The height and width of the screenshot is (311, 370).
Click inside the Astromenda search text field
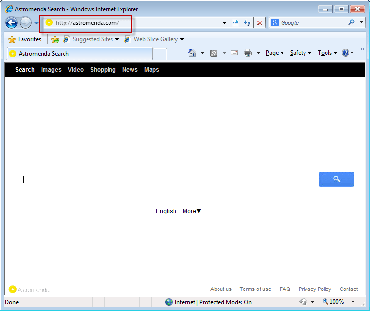(163, 179)
